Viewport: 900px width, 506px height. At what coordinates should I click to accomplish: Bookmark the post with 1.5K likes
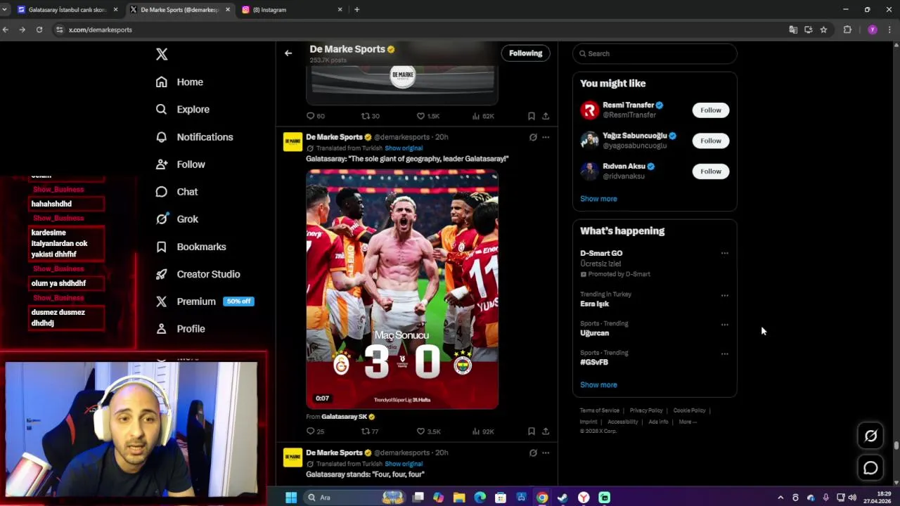532,116
